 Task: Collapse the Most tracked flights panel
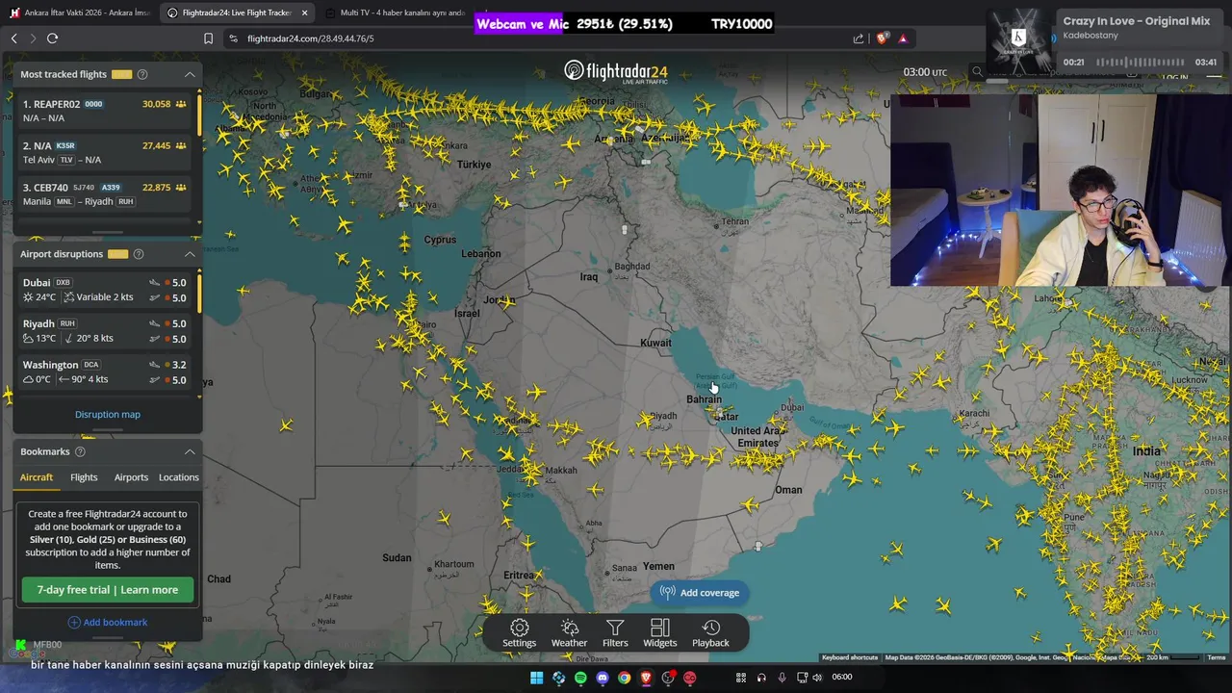pos(190,74)
